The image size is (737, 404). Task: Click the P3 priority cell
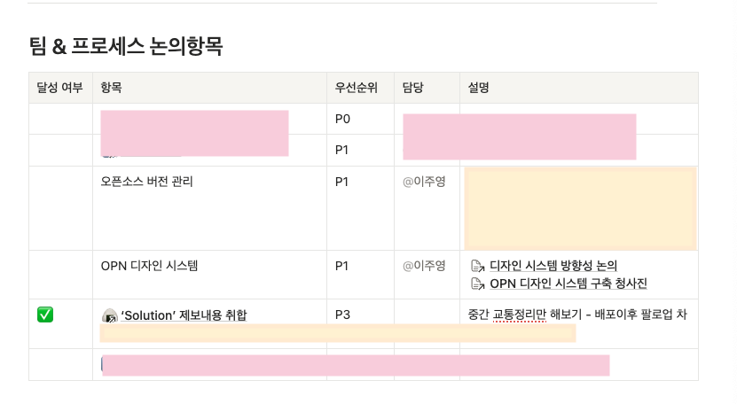(343, 315)
